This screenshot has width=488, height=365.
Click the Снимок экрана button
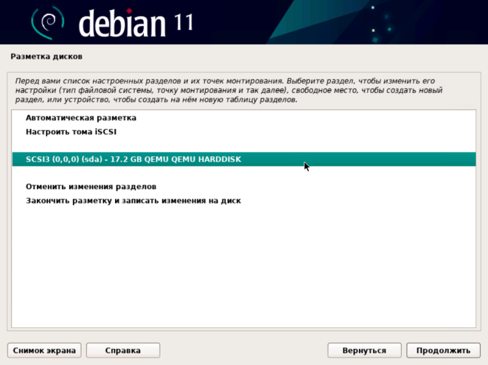(x=44, y=351)
